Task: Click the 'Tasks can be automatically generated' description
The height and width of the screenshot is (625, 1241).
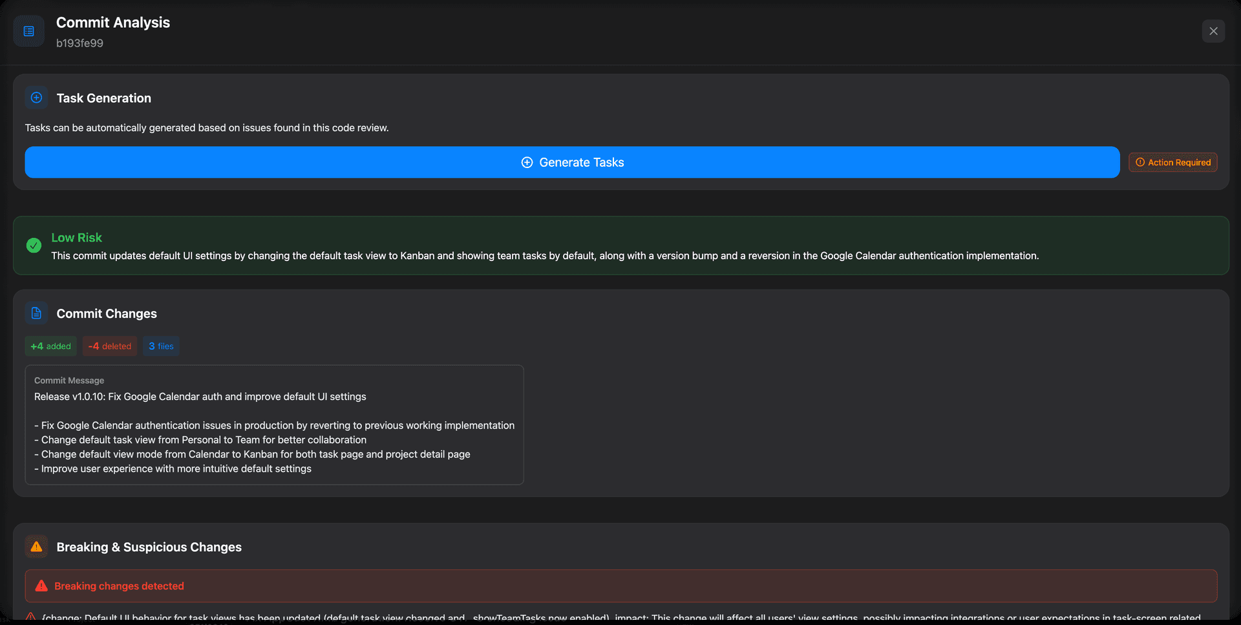Action: (x=207, y=128)
